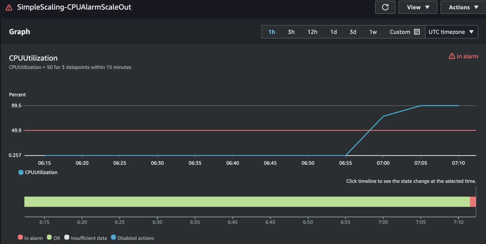Click the CPUUtilization legend label
486x244 pixels.
point(41,172)
